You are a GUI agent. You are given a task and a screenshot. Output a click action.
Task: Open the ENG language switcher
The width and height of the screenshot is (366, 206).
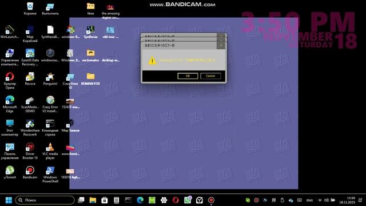309,200
